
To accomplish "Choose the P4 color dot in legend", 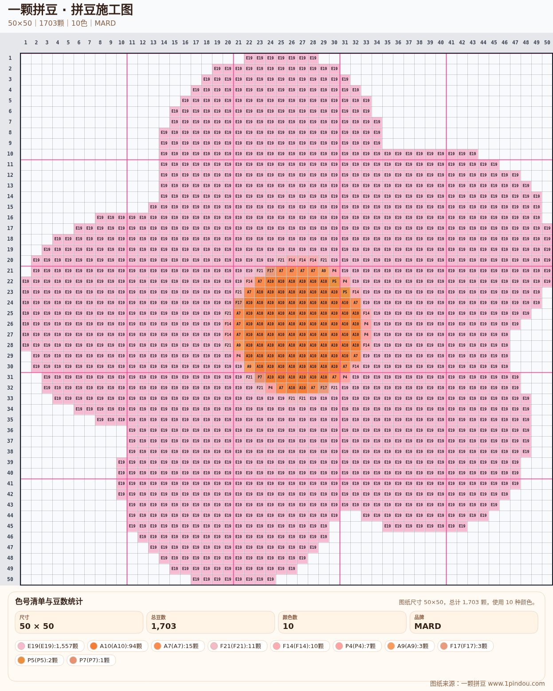I will click(x=339, y=646).
